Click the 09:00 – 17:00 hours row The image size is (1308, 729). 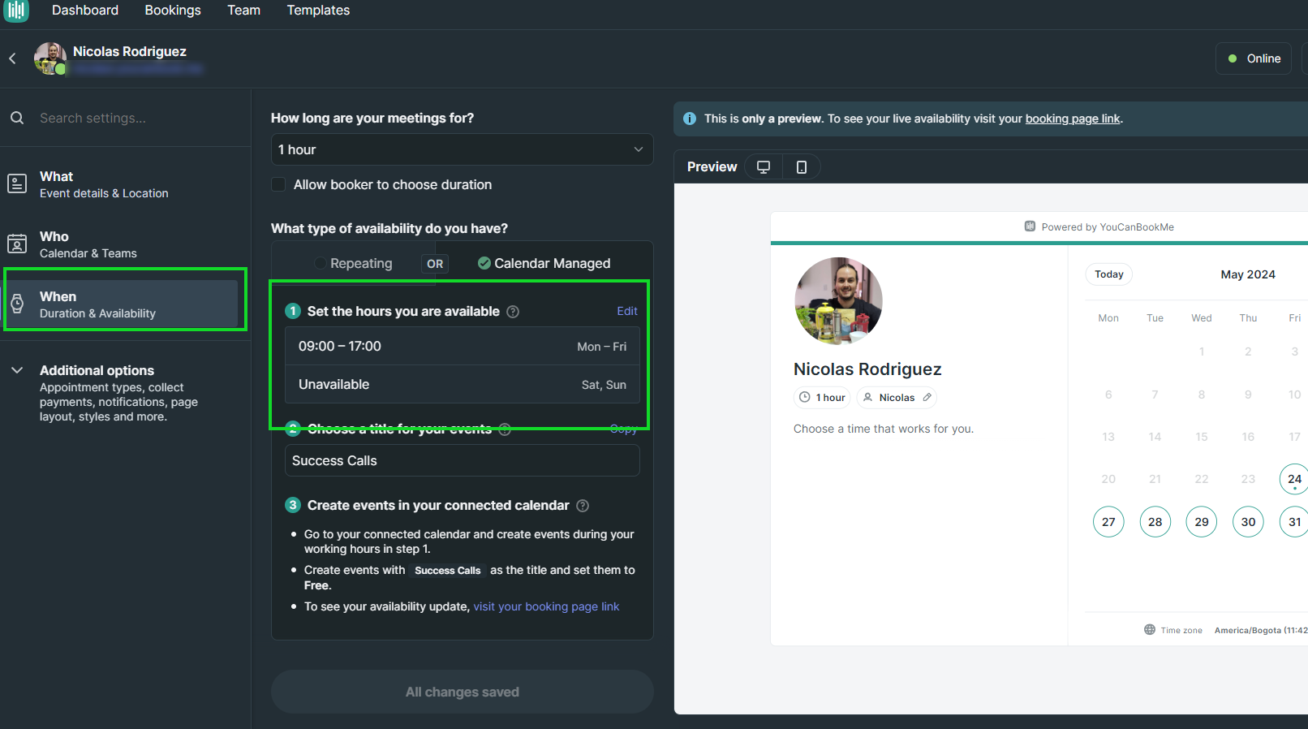click(463, 347)
